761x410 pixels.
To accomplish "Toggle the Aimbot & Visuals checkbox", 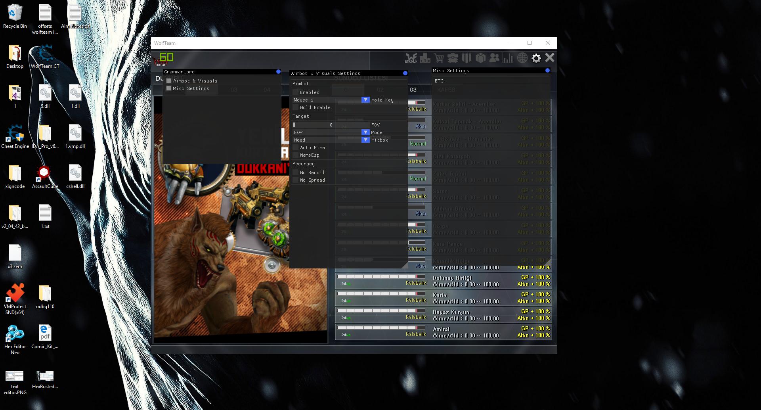I will click(x=169, y=81).
